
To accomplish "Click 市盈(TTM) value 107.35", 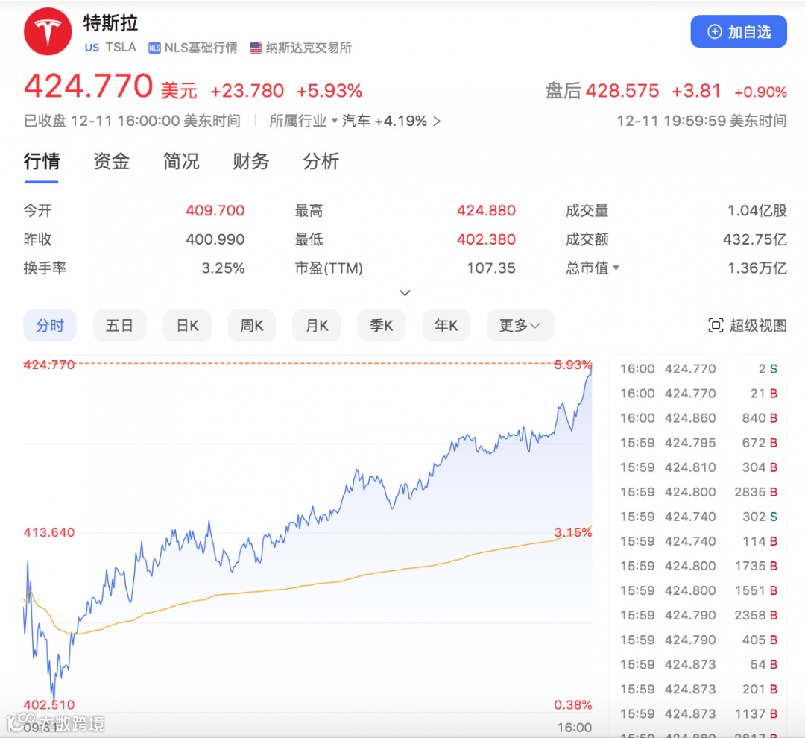I will pos(490,268).
